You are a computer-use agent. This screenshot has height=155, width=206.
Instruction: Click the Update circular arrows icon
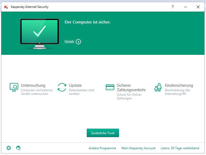pyautogui.click(x=62, y=87)
